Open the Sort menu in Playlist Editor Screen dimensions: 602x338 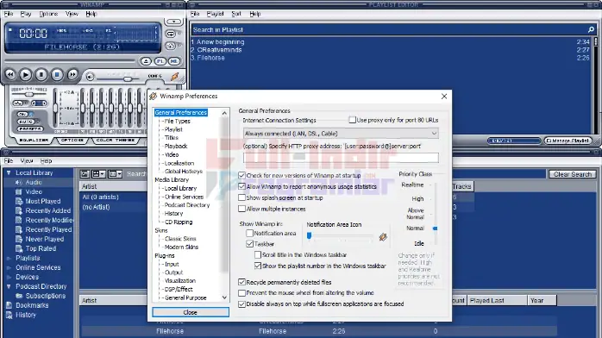pyautogui.click(x=236, y=14)
